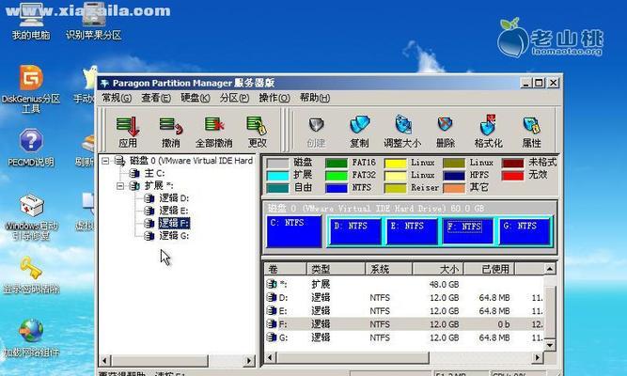The width and height of the screenshot is (627, 376).
Task: Click the volume list scroll up arrow
Action: 550,269
